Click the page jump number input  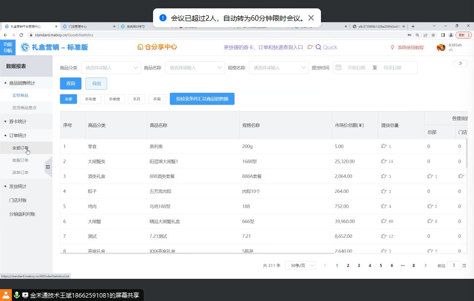(454, 265)
